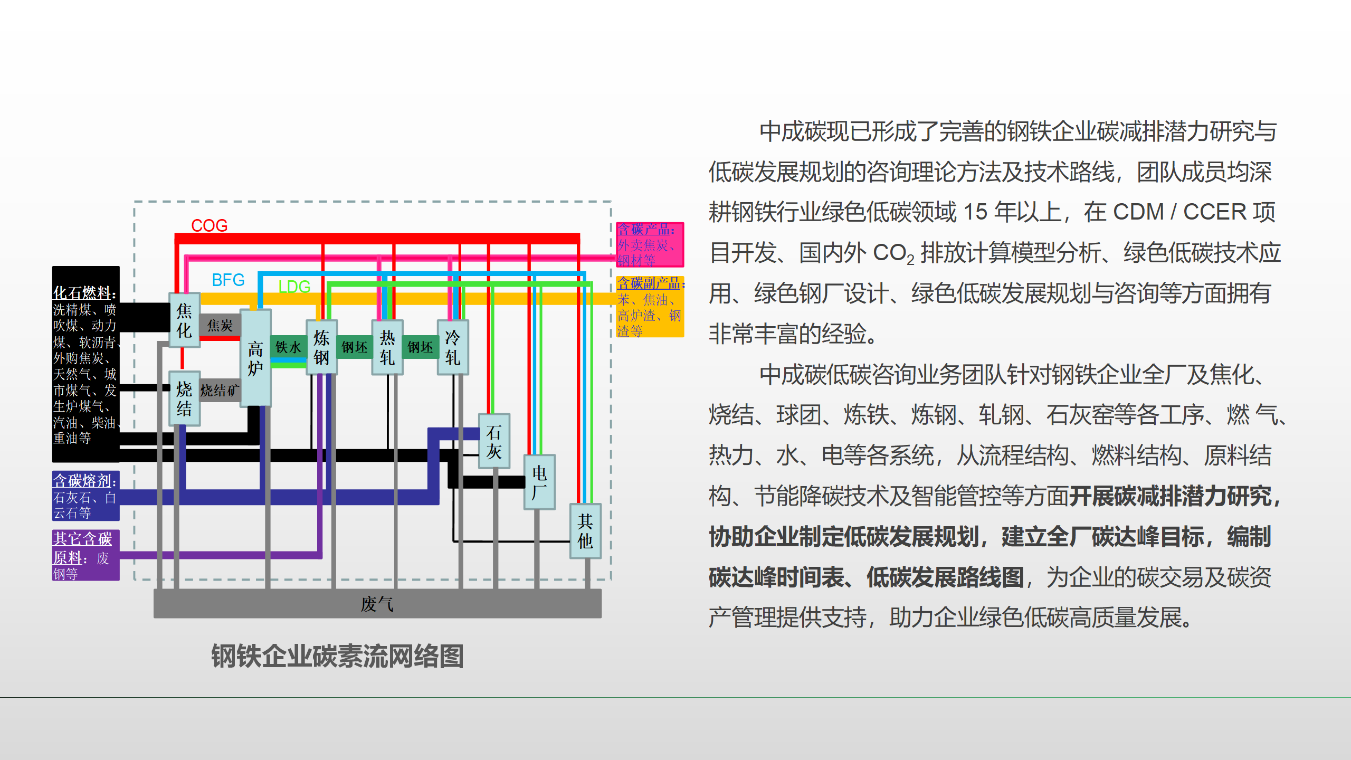Click the caption 钢铁企业碳素流网络图
Screen dimensions: 1351x760
(338, 656)
